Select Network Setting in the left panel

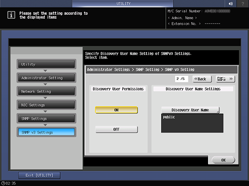[x=46, y=91]
